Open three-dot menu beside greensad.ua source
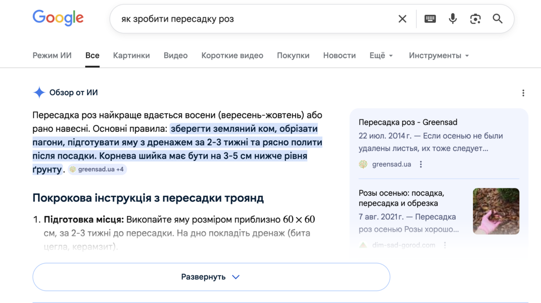541x303 pixels. coord(421,165)
